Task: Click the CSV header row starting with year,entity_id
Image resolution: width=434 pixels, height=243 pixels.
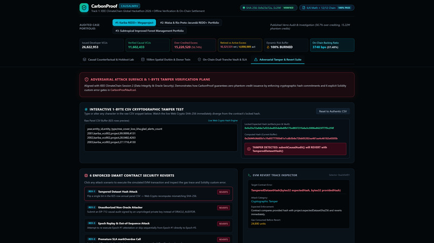Action: [124, 129]
